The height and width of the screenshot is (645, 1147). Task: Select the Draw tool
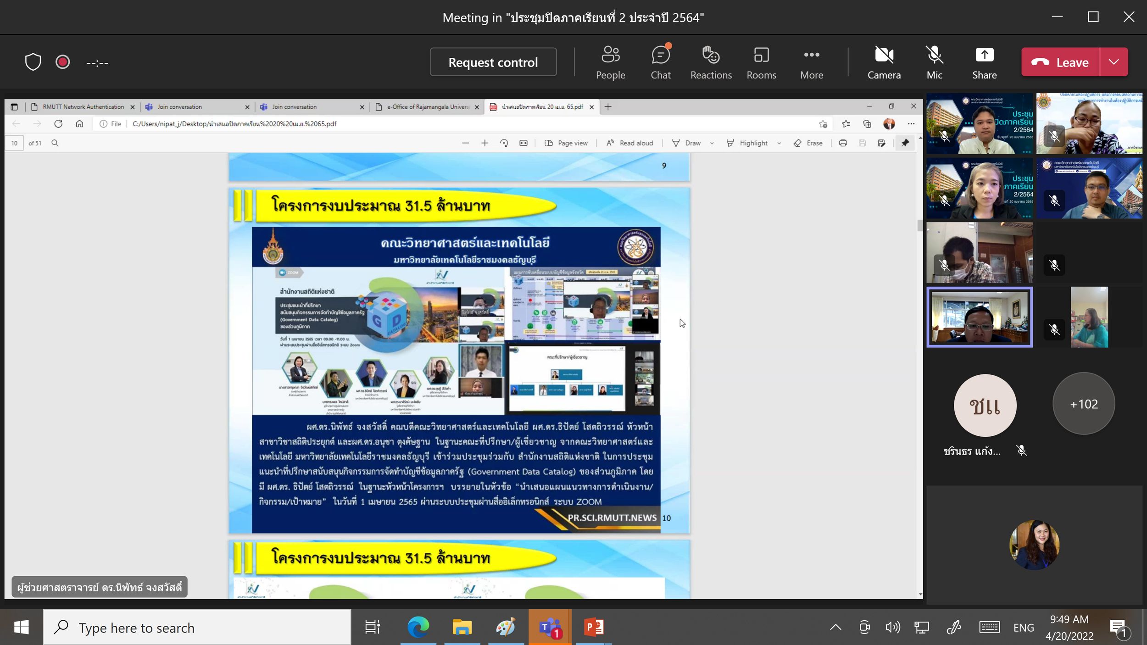tap(686, 143)
